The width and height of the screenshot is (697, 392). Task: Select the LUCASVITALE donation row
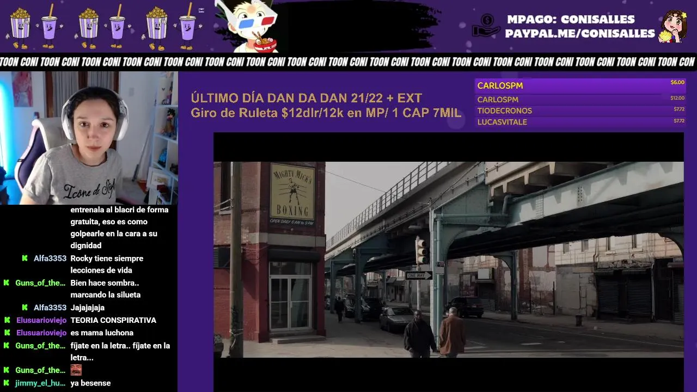click(580, 122)
